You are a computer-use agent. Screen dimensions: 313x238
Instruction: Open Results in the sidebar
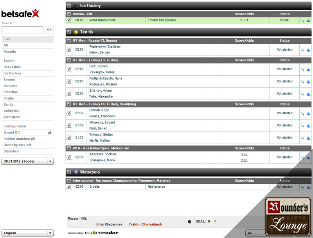pyautogui.click(x=27, y=52)
